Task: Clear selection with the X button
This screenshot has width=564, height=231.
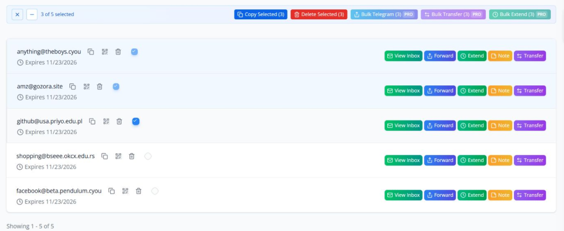Action: (17, 15)
